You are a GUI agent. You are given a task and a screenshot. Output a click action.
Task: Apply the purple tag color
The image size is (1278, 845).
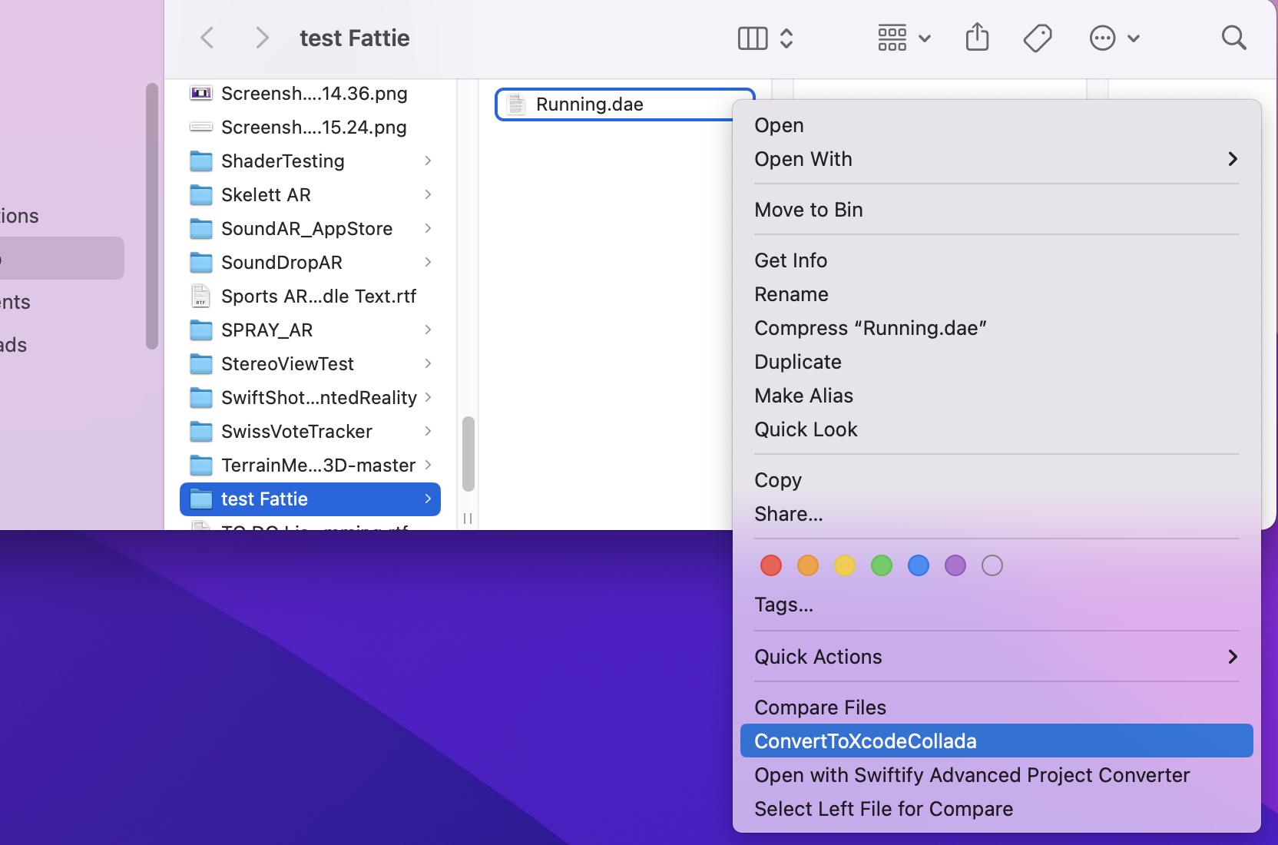955,566
